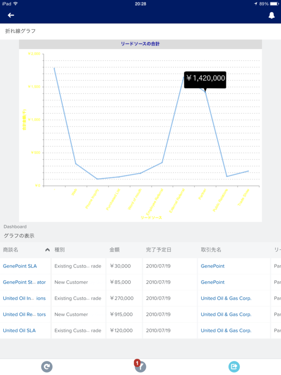Open United Oil In... ions opportunity
The width and height of the screenshot is (281, 375).
[24, 298]
